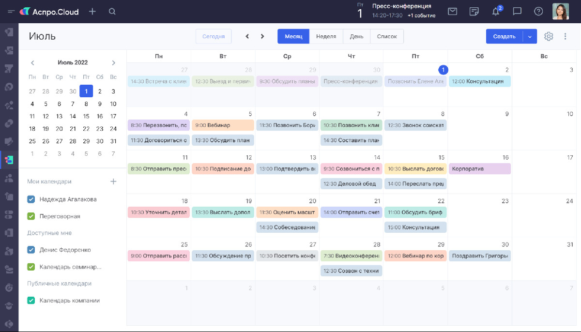Image resolution: width=581 pixels, height=332 pixels.
Task: Expand the Создать dropdown arrow
Action: pos(530,36)
